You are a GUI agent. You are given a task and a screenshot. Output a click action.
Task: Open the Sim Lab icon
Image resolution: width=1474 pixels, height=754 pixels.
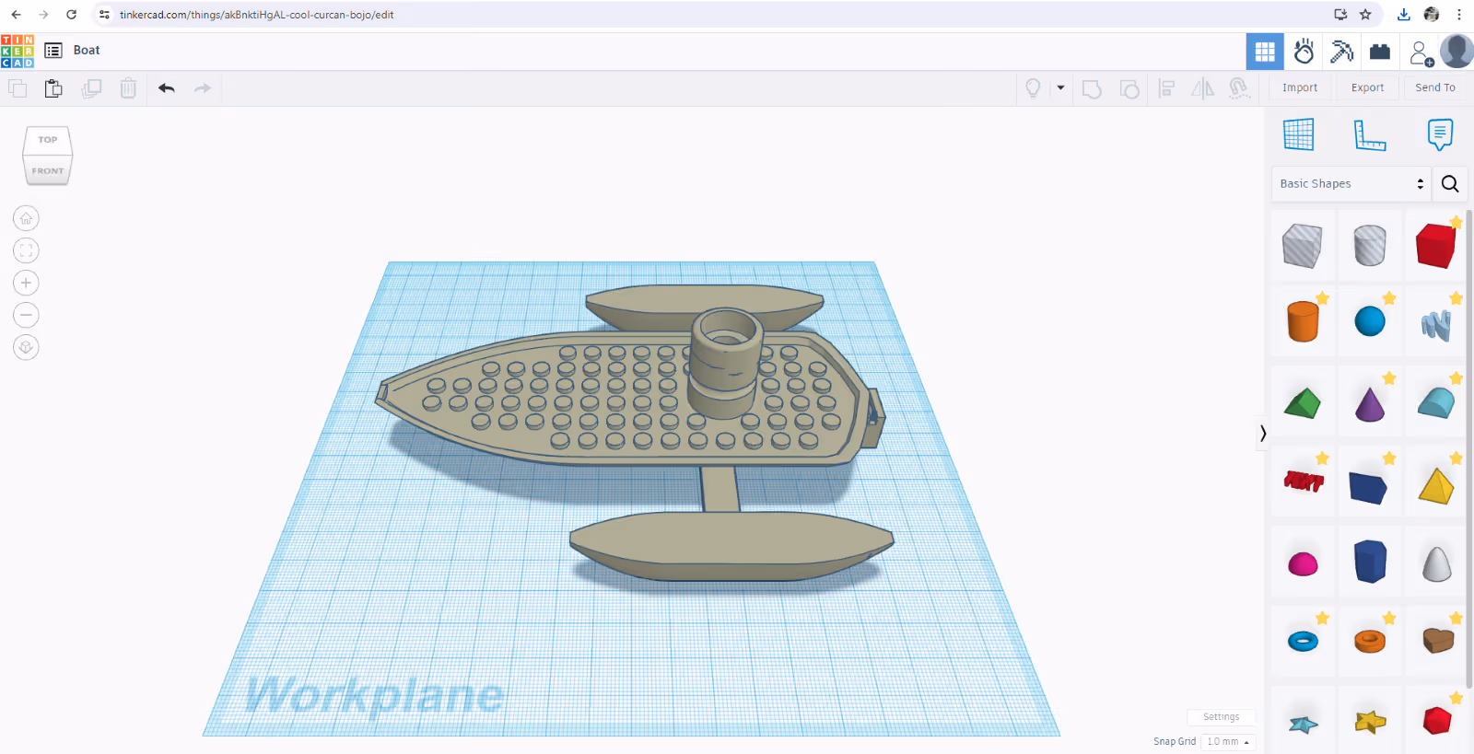click(1304, 52)
